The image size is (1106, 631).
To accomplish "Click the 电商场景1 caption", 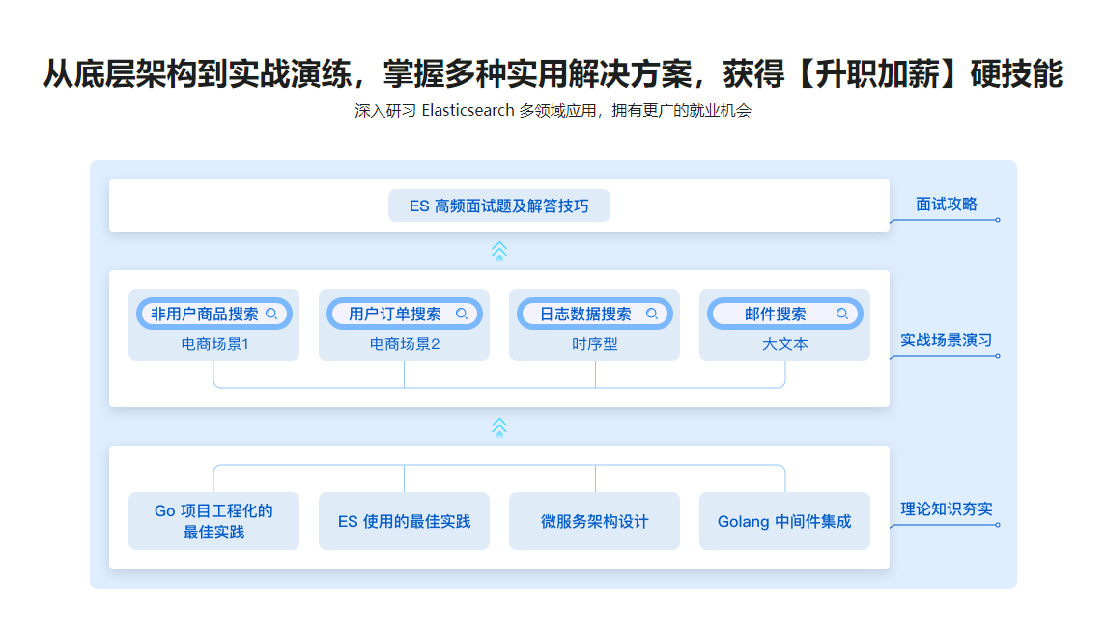I will coord(214,343).
